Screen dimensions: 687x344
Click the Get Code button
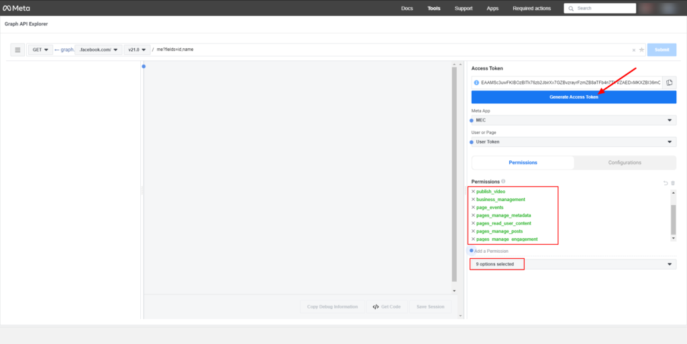386,306
